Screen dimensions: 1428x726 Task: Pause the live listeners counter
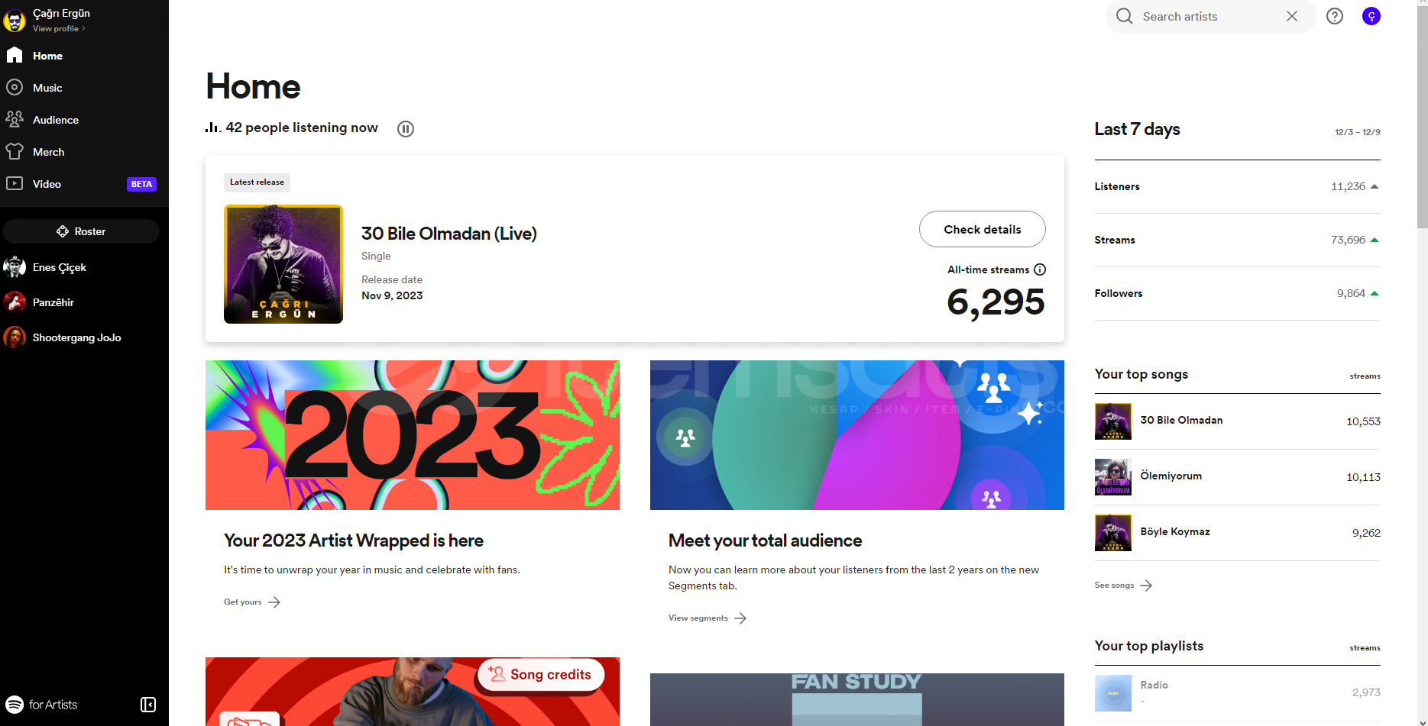pos(406,129)
